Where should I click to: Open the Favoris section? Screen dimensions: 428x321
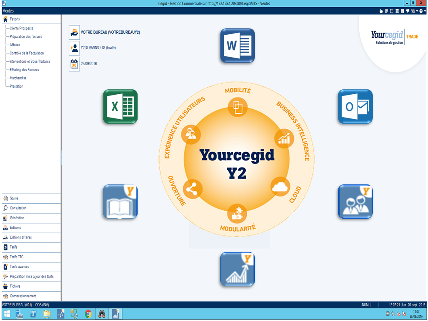(31, 19)
